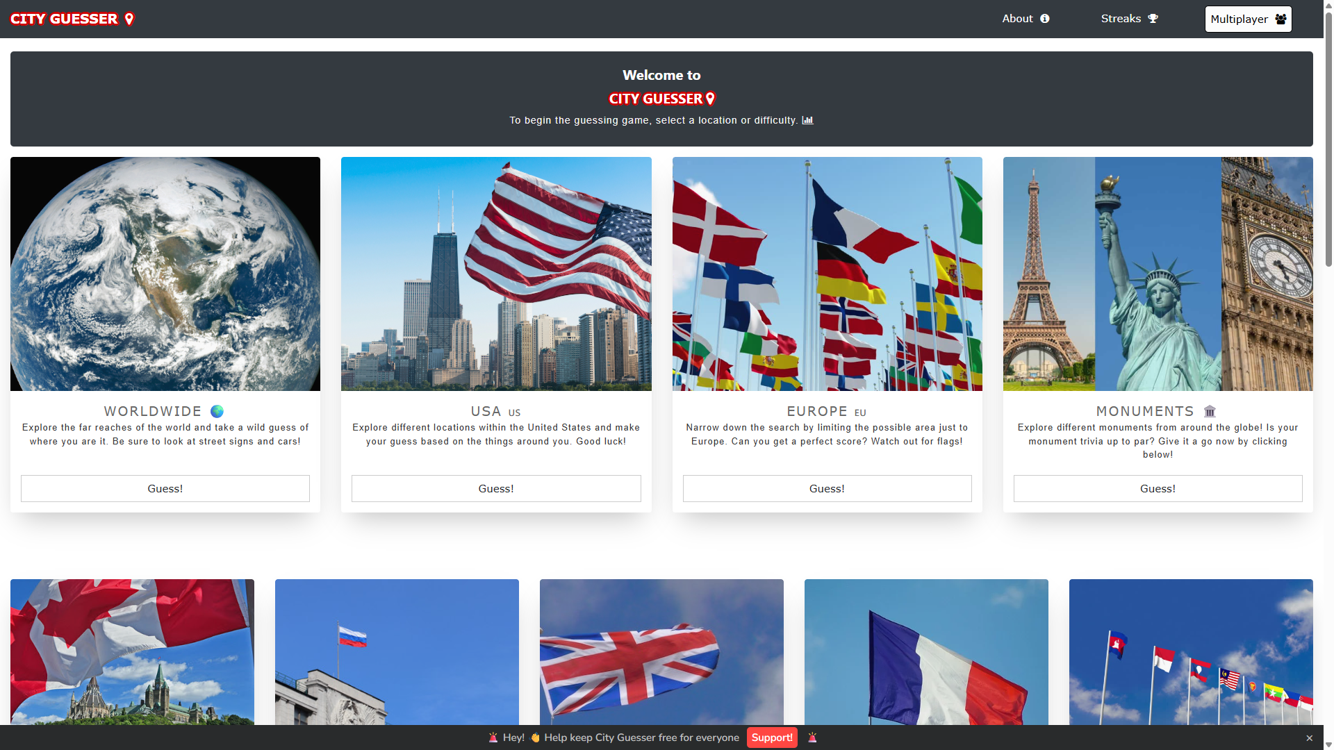The height and width of the screenshot is (750, 1334).
Task: Click the City Guesser logo pin icon
Action: coord(129,19)
